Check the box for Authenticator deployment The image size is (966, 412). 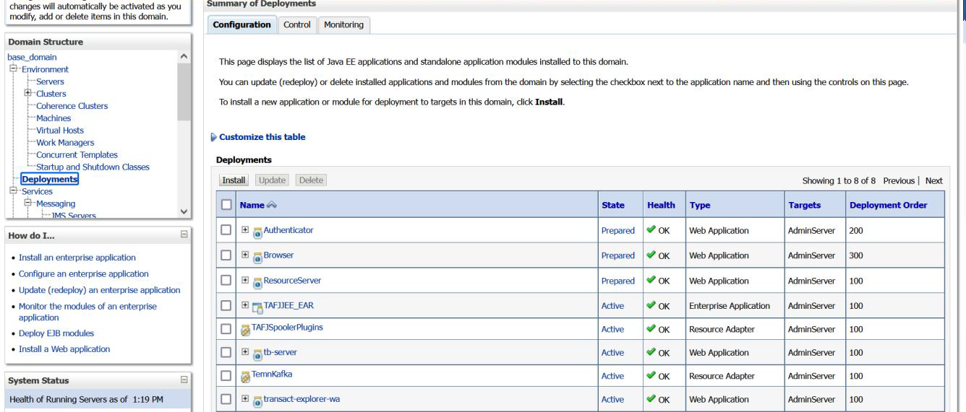226,231
